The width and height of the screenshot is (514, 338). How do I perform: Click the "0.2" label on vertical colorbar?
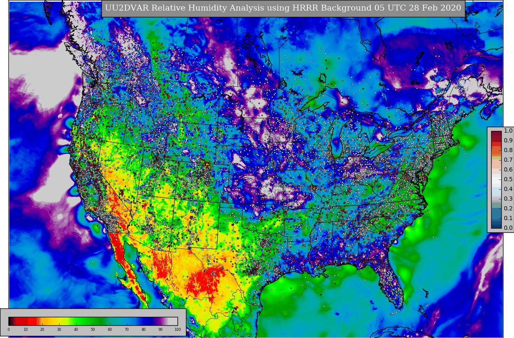click(508, 208)
